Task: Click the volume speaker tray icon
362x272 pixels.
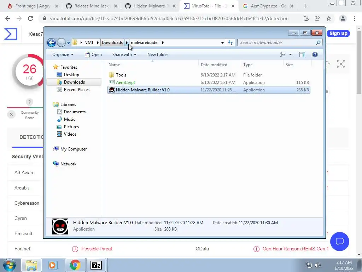Action: point(318,265)
